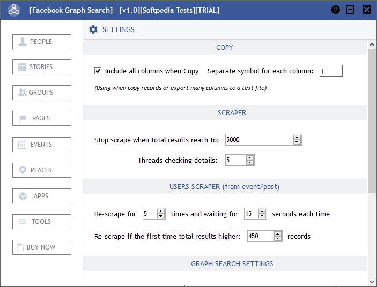Image resolution: width=377 pixels, height=287 pixels.
Task: Open the EVENTS section
Action: (42, 145)
